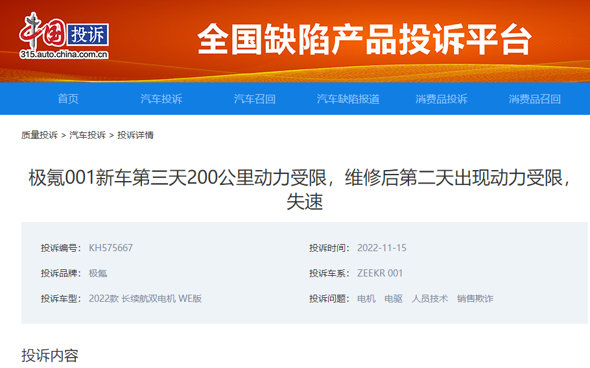Click the 投诉问题 field label

(329, 299)
